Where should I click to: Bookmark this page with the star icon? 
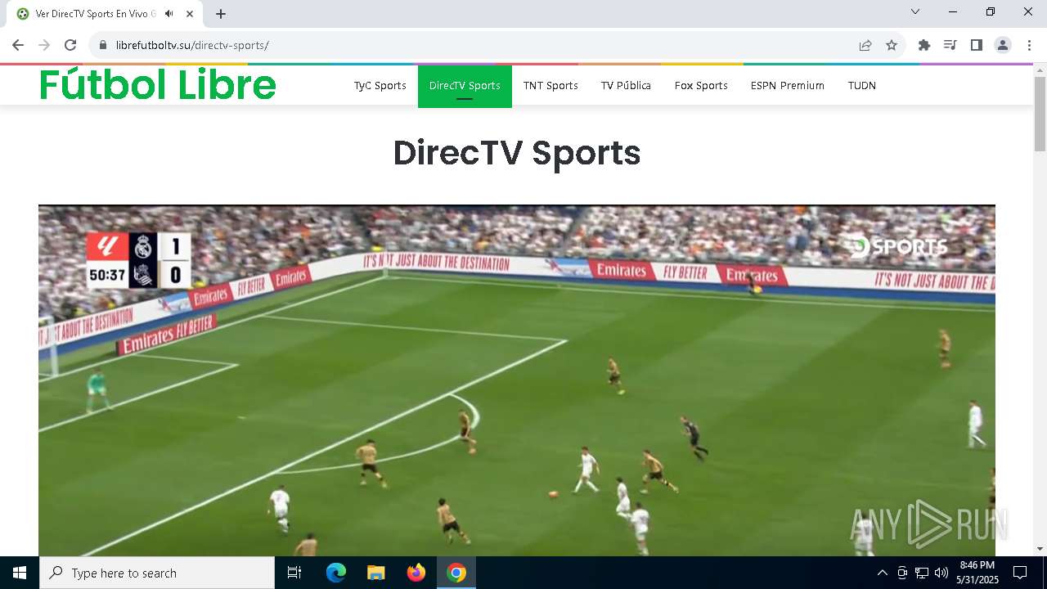pos(892,45)
